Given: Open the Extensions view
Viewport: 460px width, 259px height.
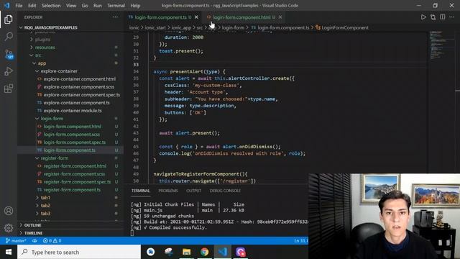Looking at the screenshot, I should click(x=9, y=88).
